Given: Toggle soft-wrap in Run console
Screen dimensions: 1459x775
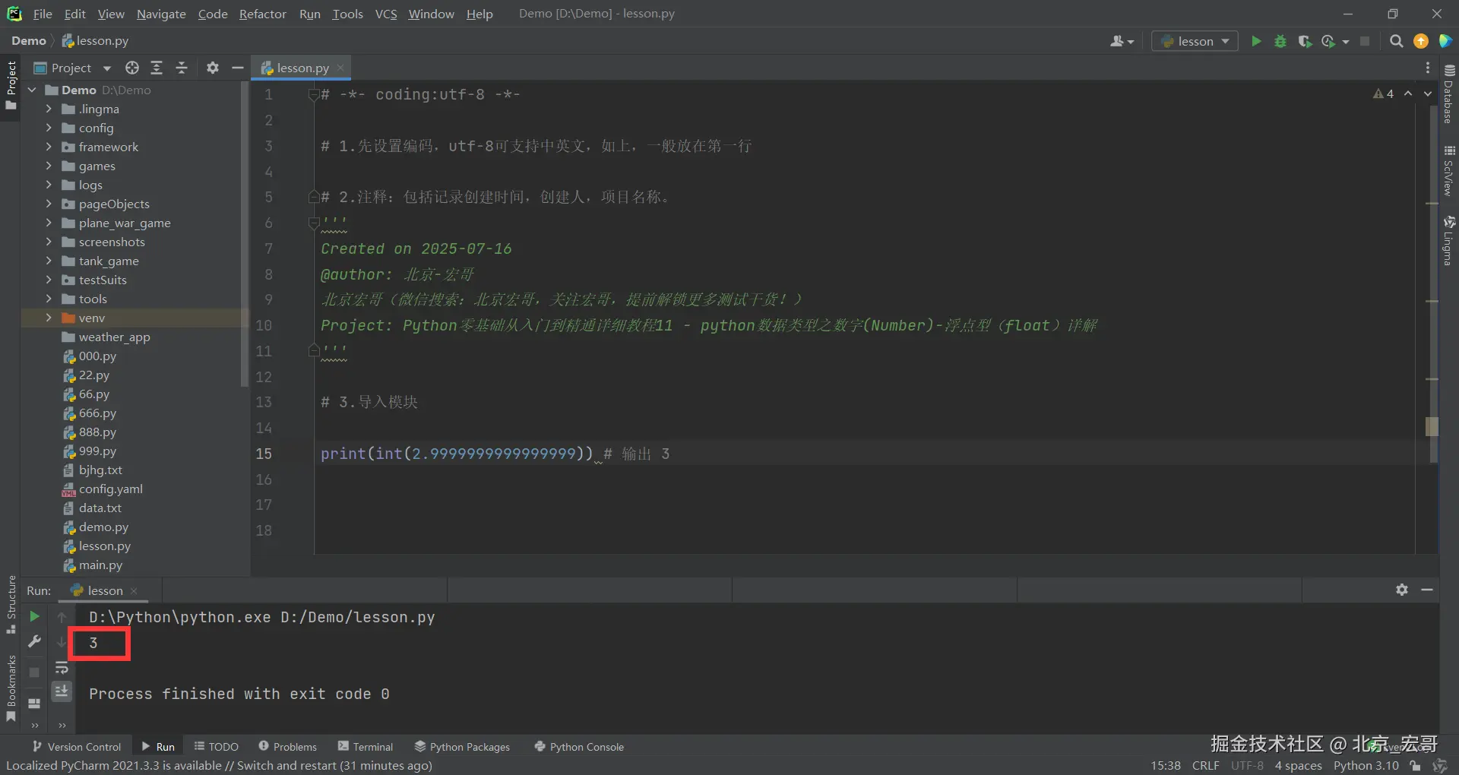Looking at the screenshot, I should (x=62, y=668).
